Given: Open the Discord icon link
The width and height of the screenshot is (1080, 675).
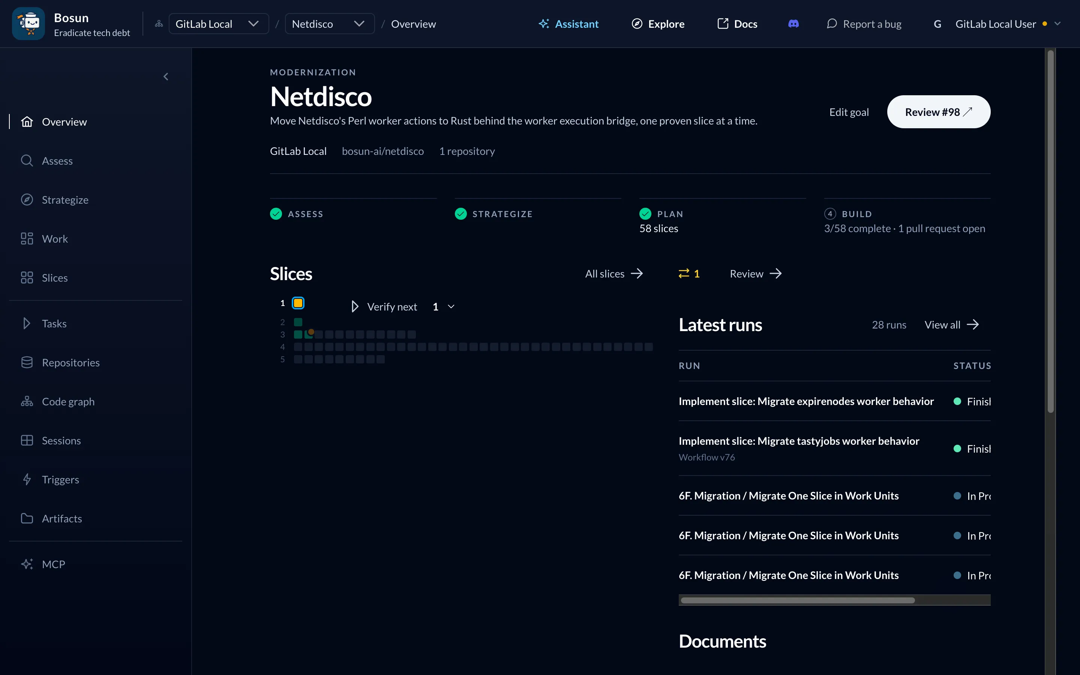Looking at the screenshot, I should point(793,24).
